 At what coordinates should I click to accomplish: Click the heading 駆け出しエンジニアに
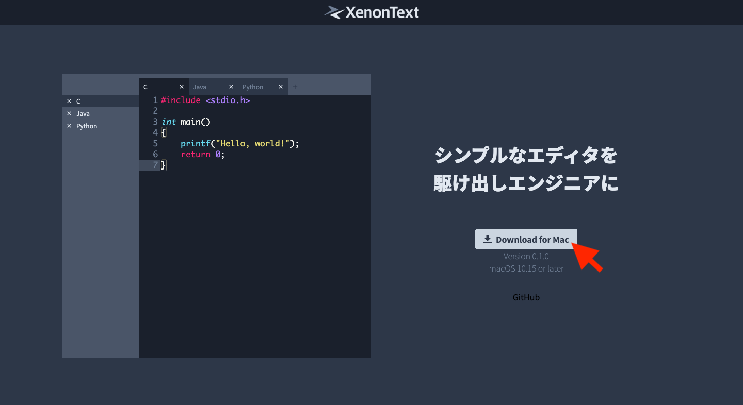coord(526,183)
